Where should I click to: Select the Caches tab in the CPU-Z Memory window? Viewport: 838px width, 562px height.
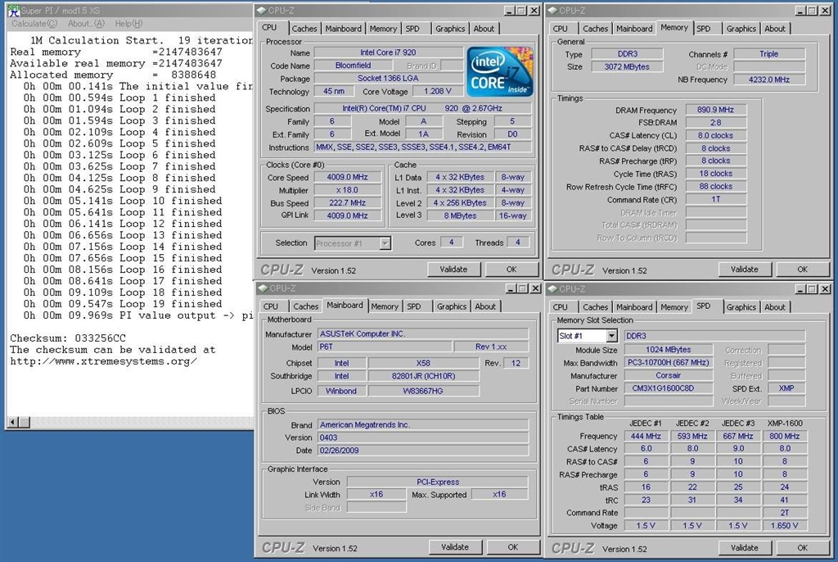coord(596,29)
